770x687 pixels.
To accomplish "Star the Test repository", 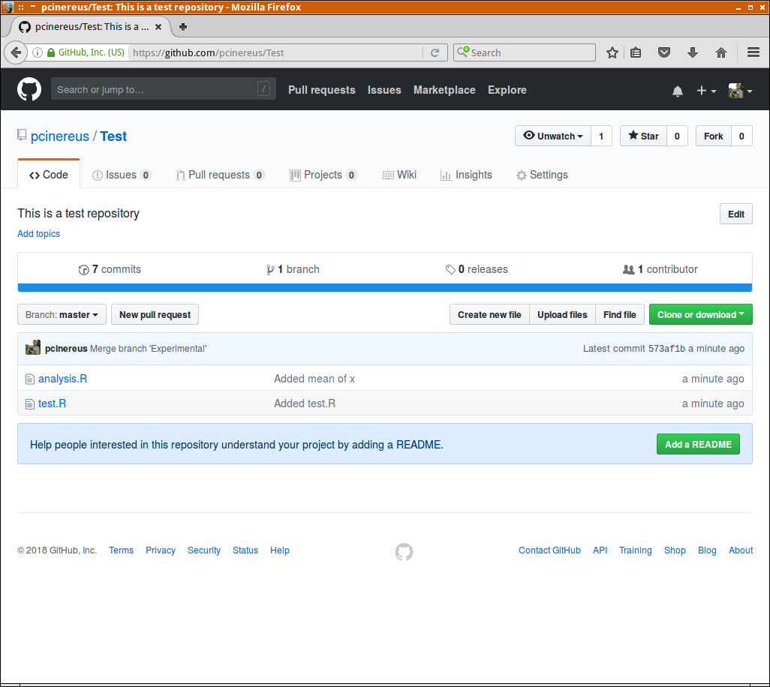I will (643, 136).
